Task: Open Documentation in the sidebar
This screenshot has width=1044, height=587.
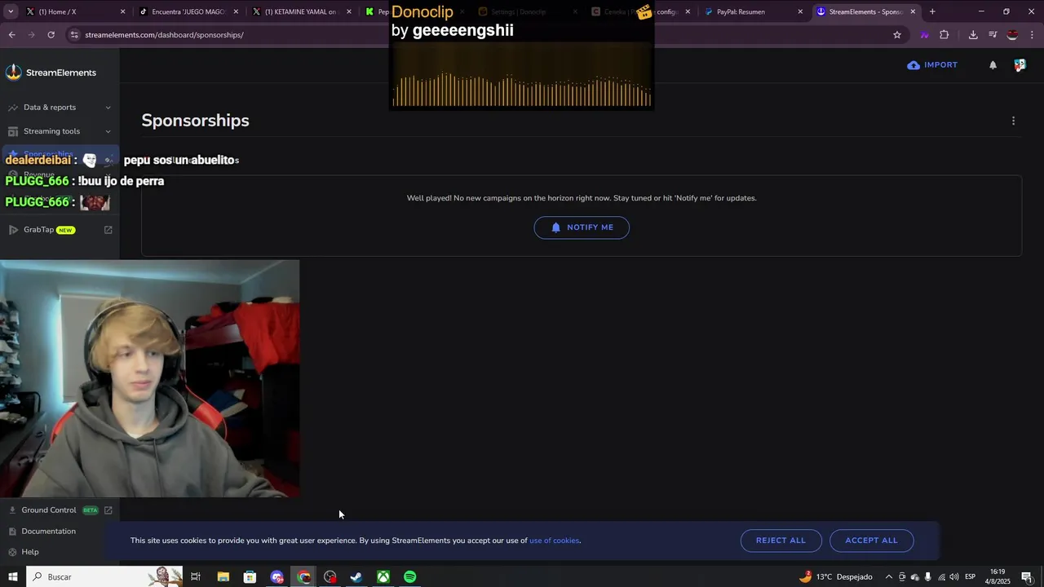Action: 49,532
